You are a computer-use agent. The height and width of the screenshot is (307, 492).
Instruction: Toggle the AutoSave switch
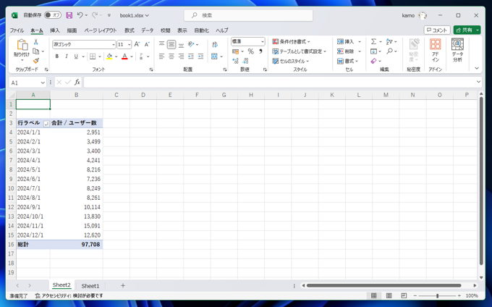pos(52,15)
